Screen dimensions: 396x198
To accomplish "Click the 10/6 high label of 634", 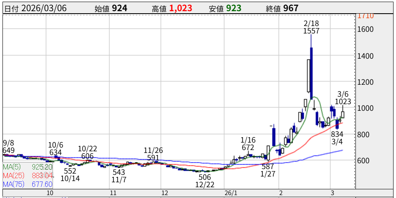I will point(55,149).
